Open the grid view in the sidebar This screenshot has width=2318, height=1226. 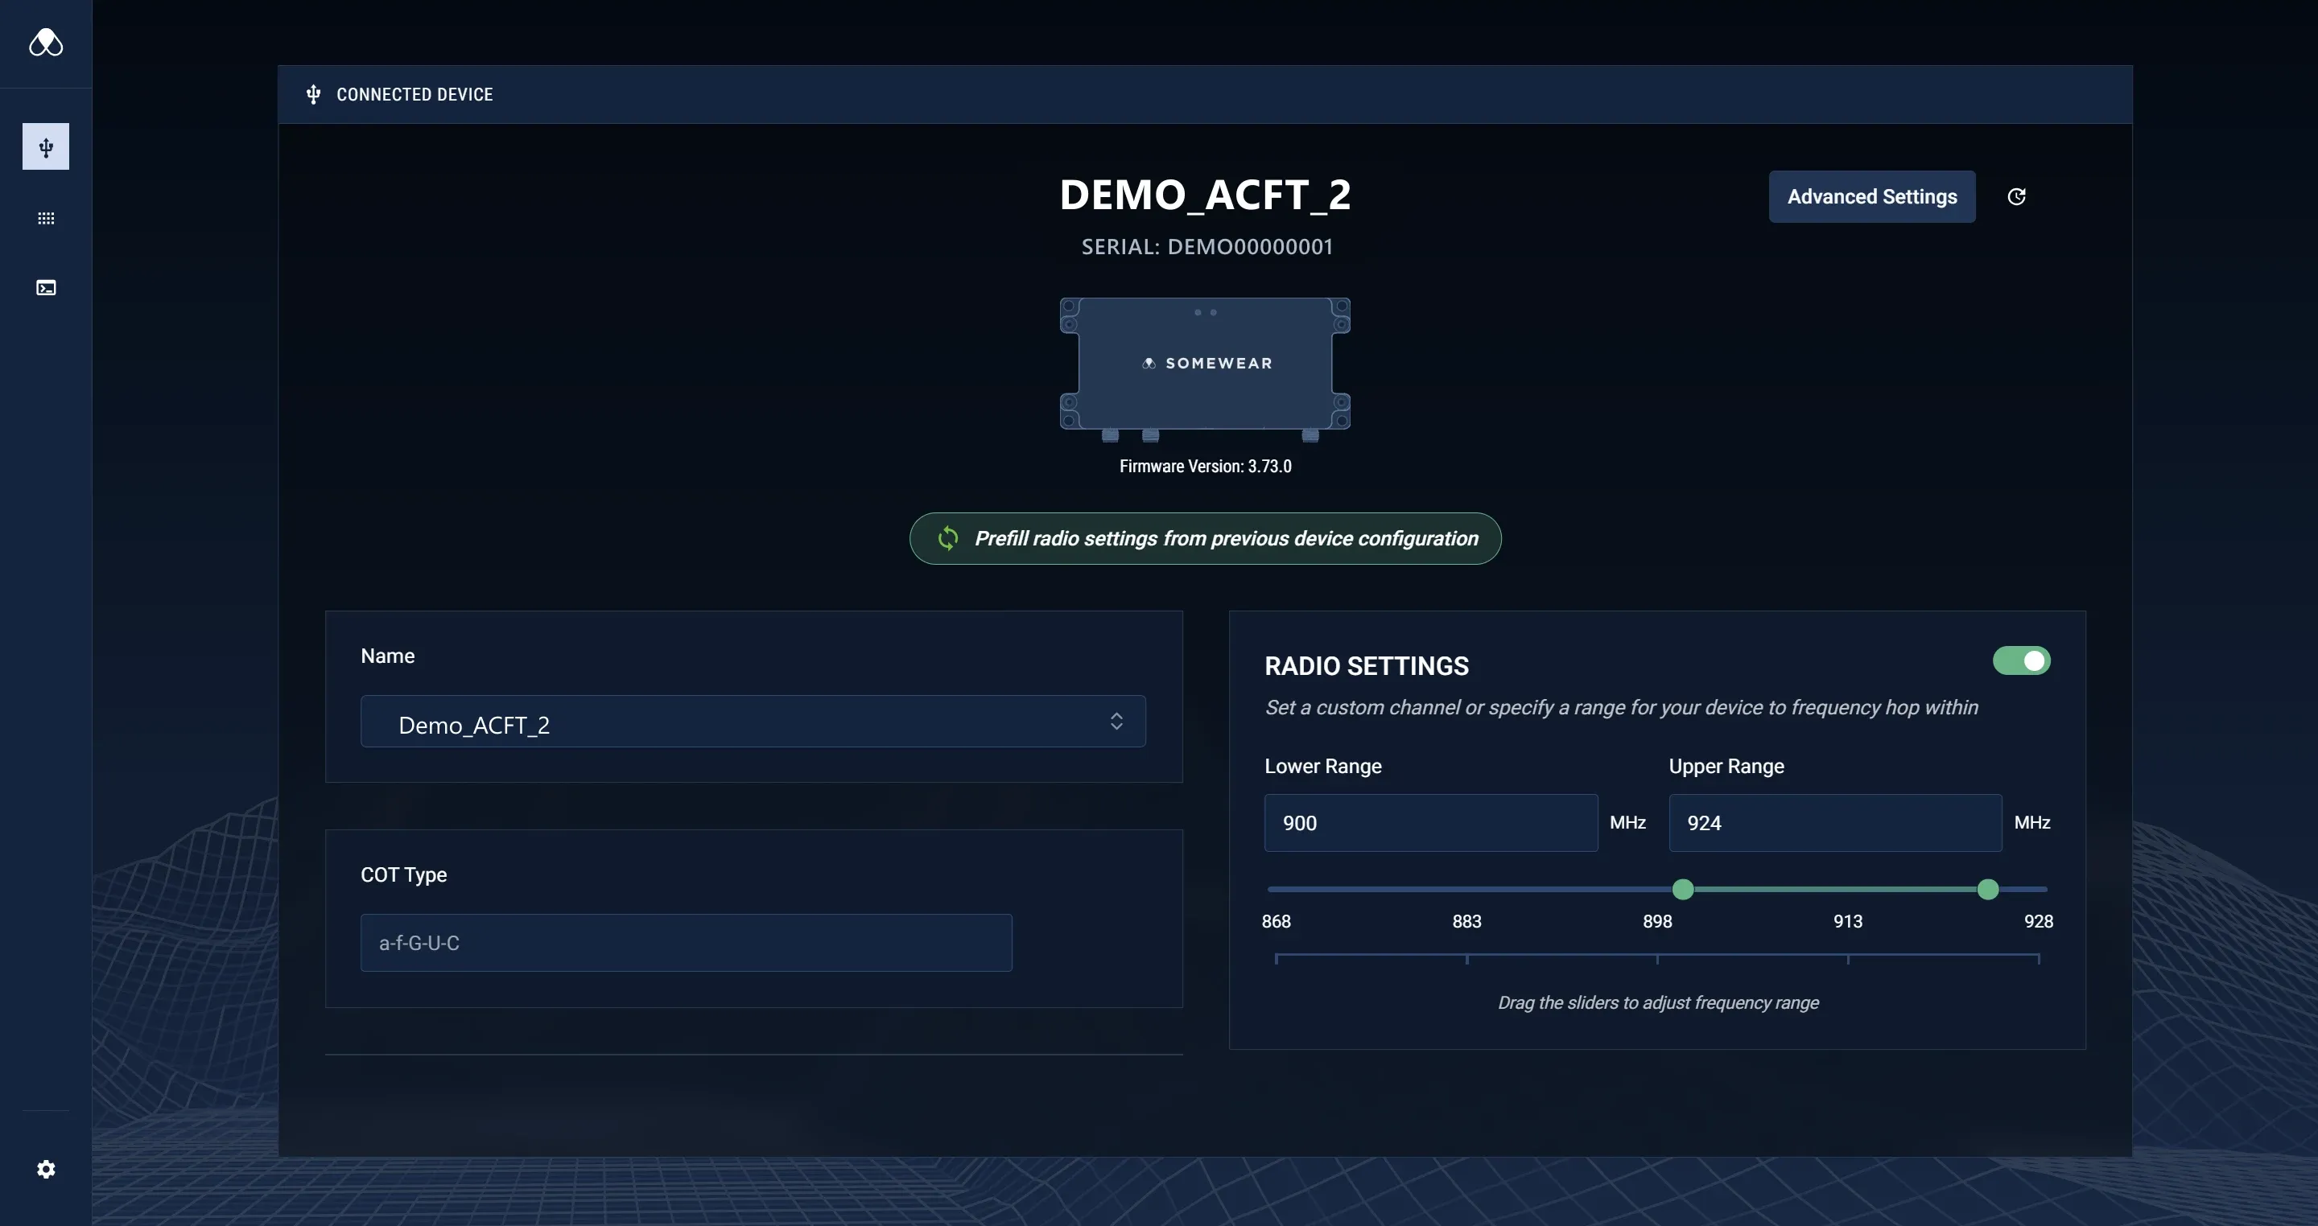[x=46, y=219]
